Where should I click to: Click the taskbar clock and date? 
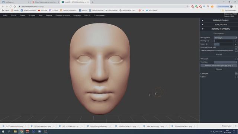click(x=227, y=131)
